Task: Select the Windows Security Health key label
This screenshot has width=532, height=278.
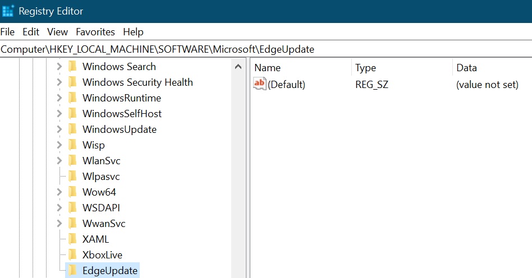Action: [x=137, y=82]
